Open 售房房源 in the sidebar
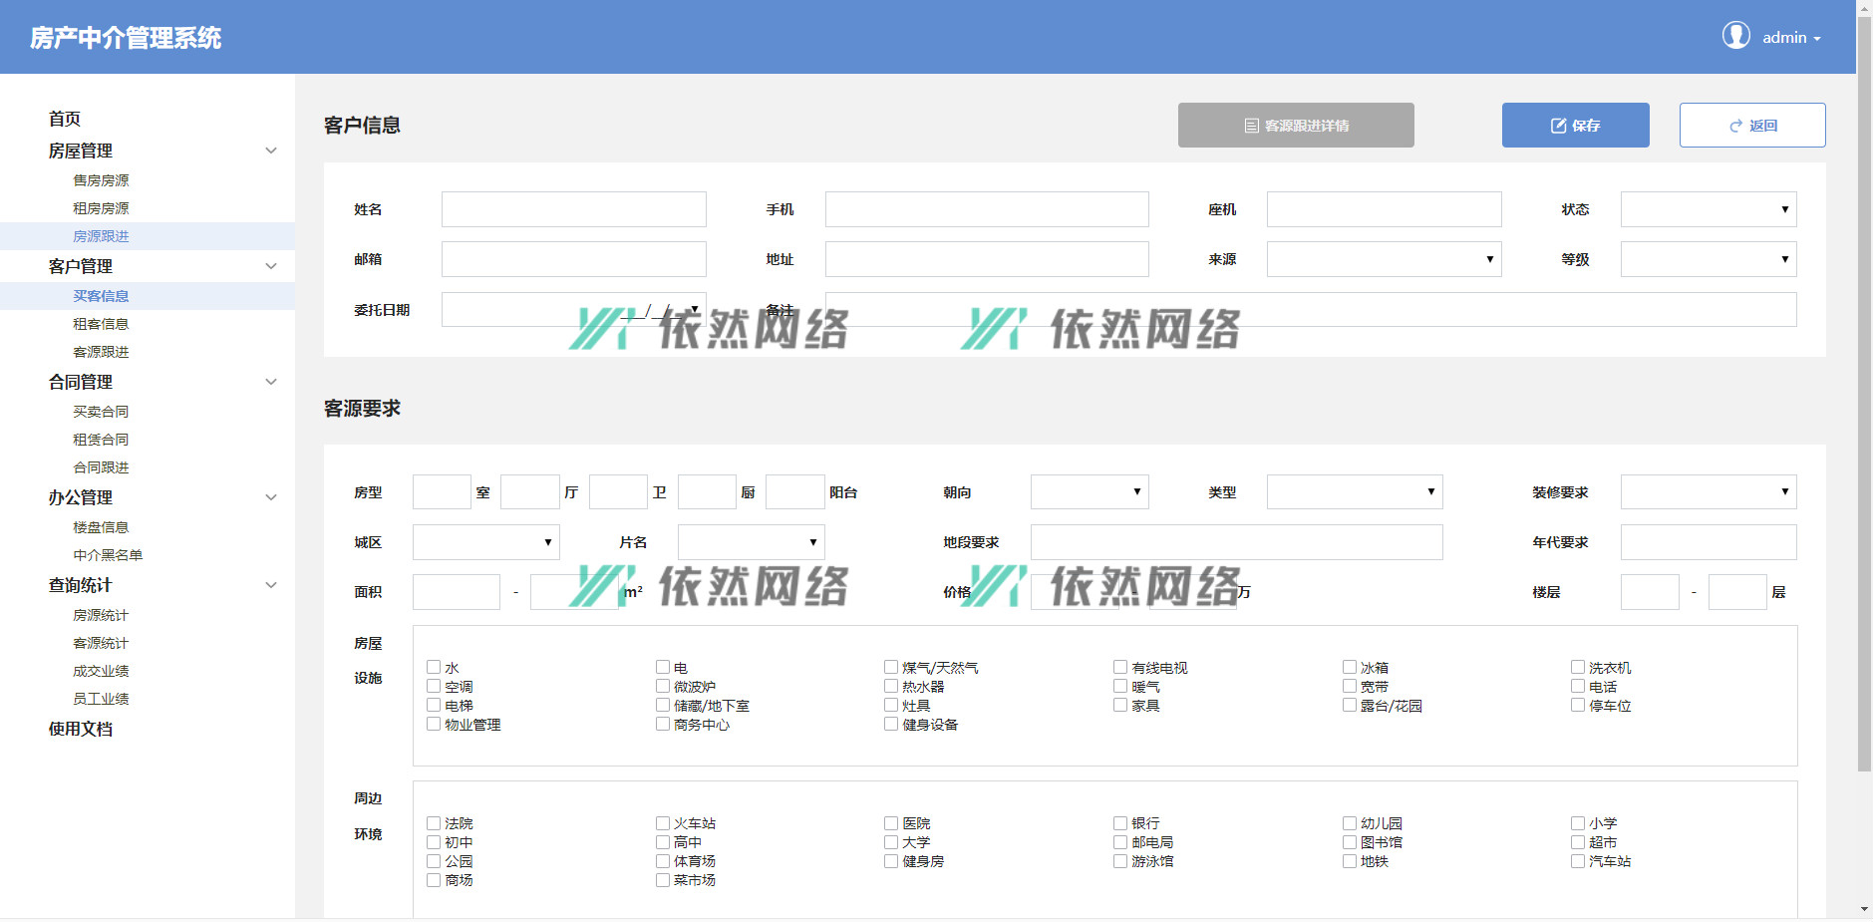 101,180
